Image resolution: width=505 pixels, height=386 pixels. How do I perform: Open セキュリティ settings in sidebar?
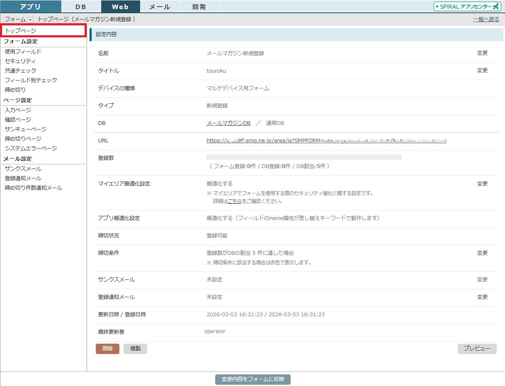click(20, 61)
